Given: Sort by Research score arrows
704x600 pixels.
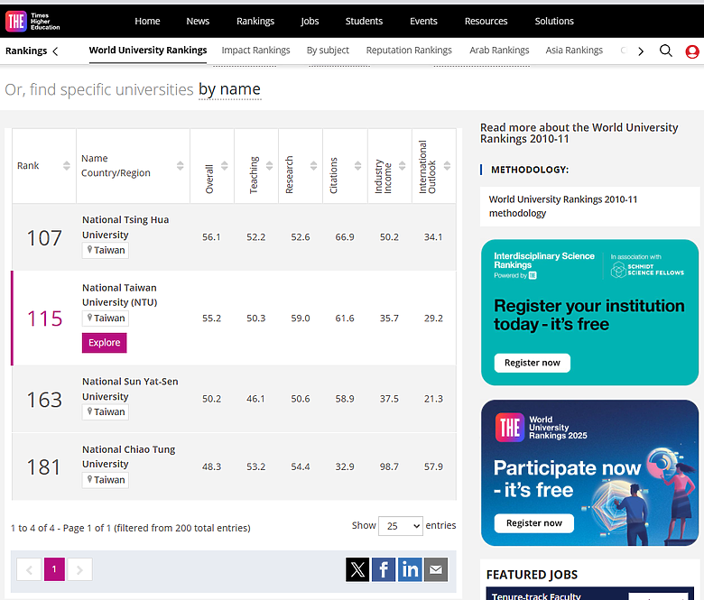Looking at the screenshot, I should 313,166.
